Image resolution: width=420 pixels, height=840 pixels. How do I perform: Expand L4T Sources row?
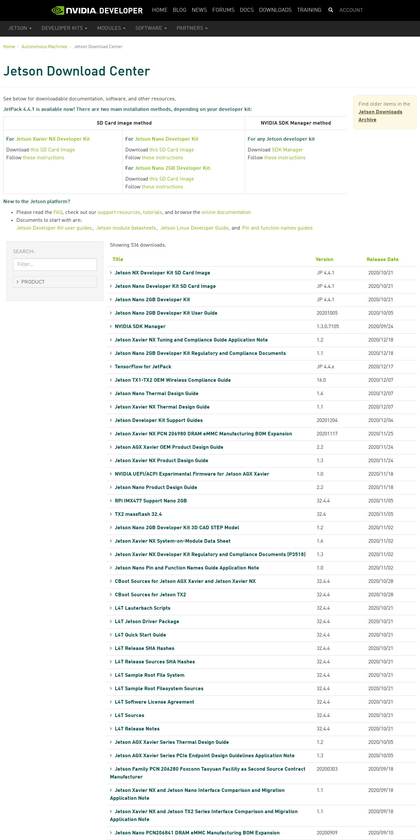(129, 715)
